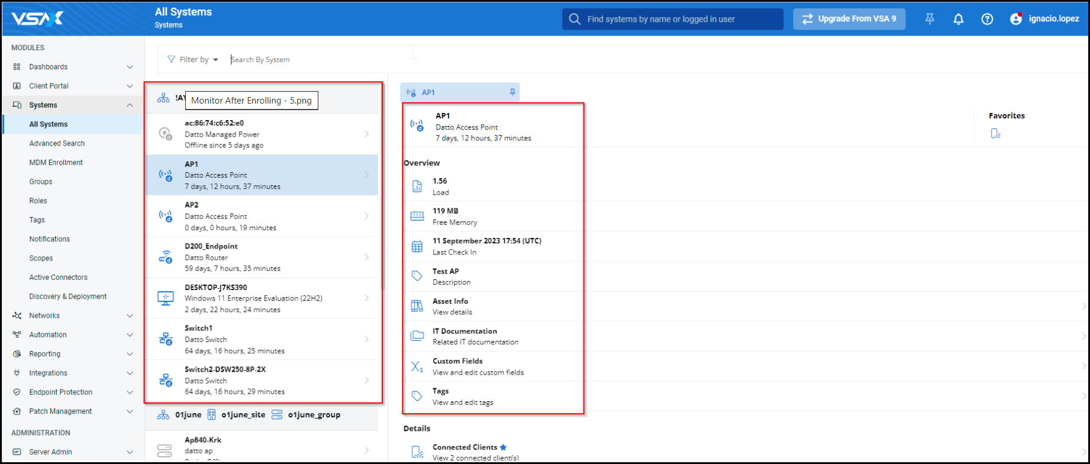Click the D200_Endpoint router icon
The height and width of the screenshot is (464, 1090).
166,257
